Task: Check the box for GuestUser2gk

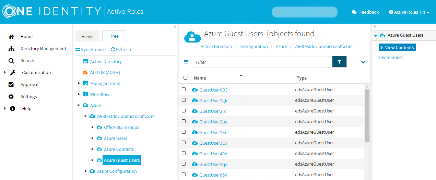Action: 184,100
